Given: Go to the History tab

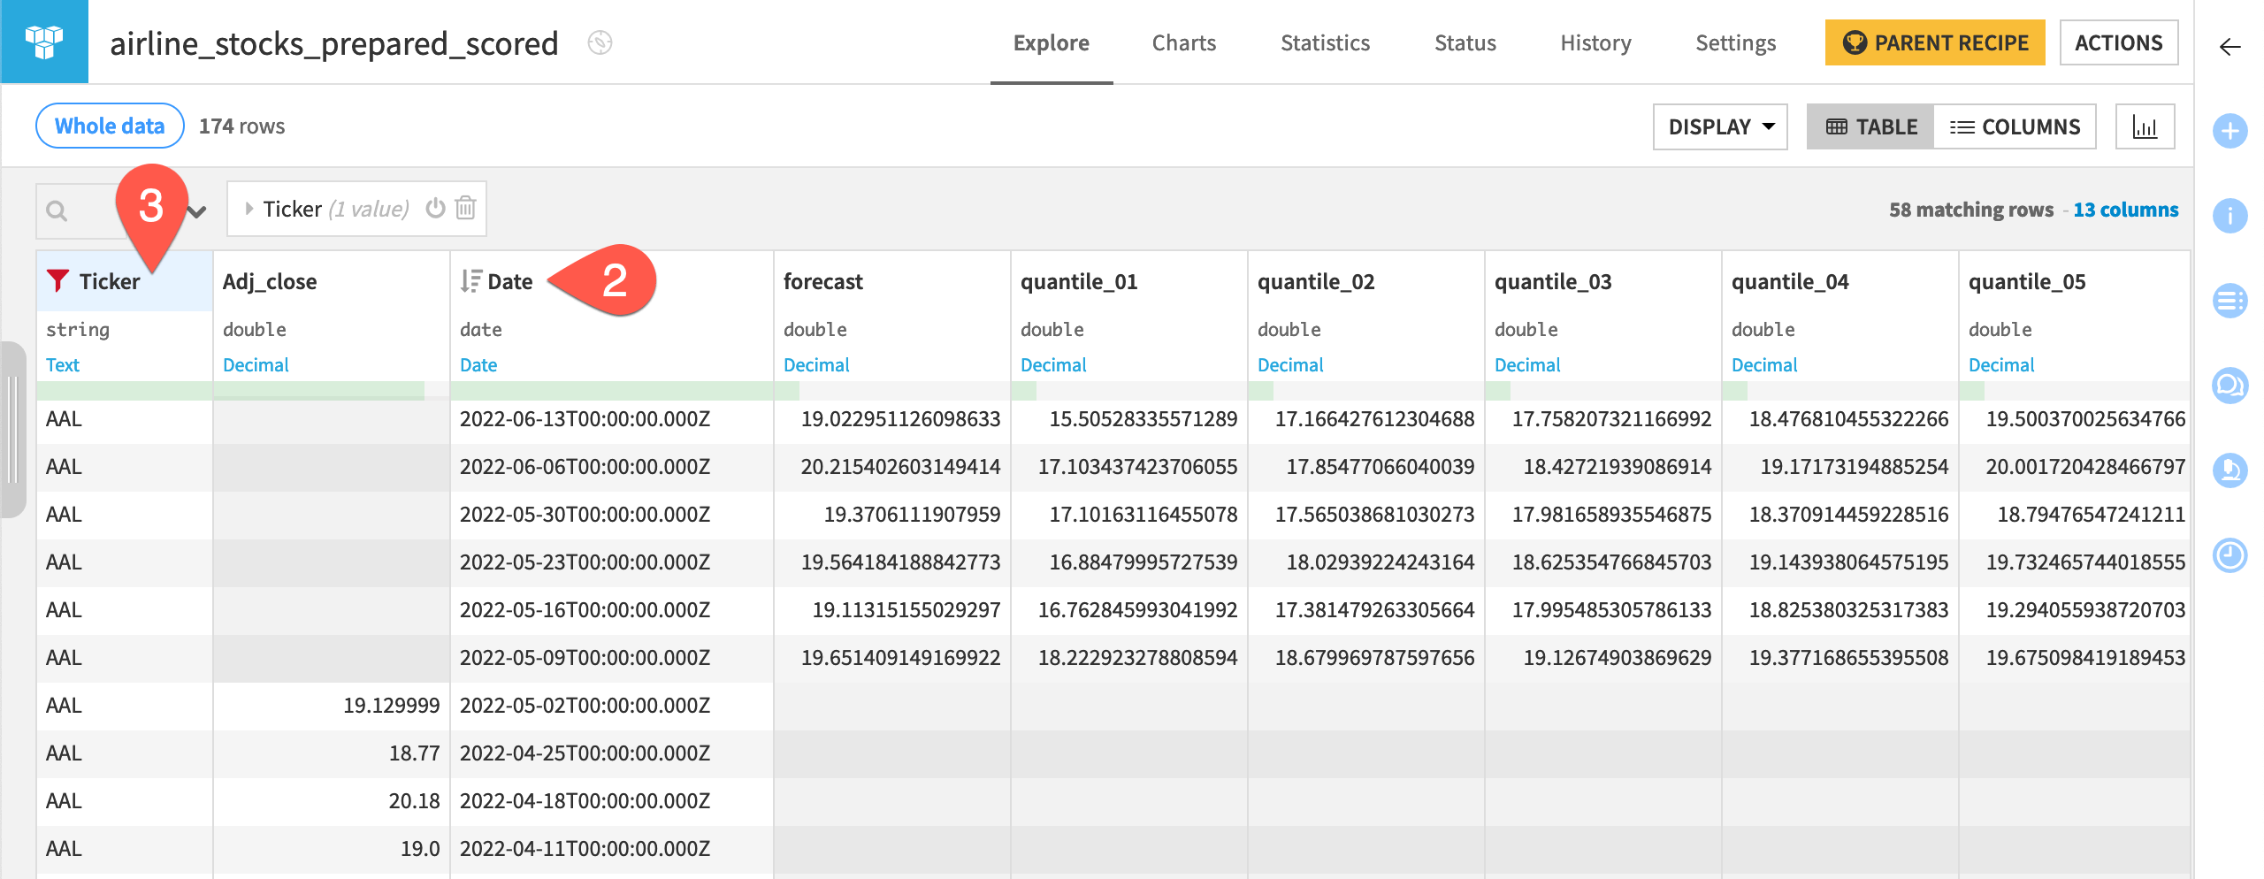Looking at the screenshot, I should pyautogui.click(x=1595, y=42).
